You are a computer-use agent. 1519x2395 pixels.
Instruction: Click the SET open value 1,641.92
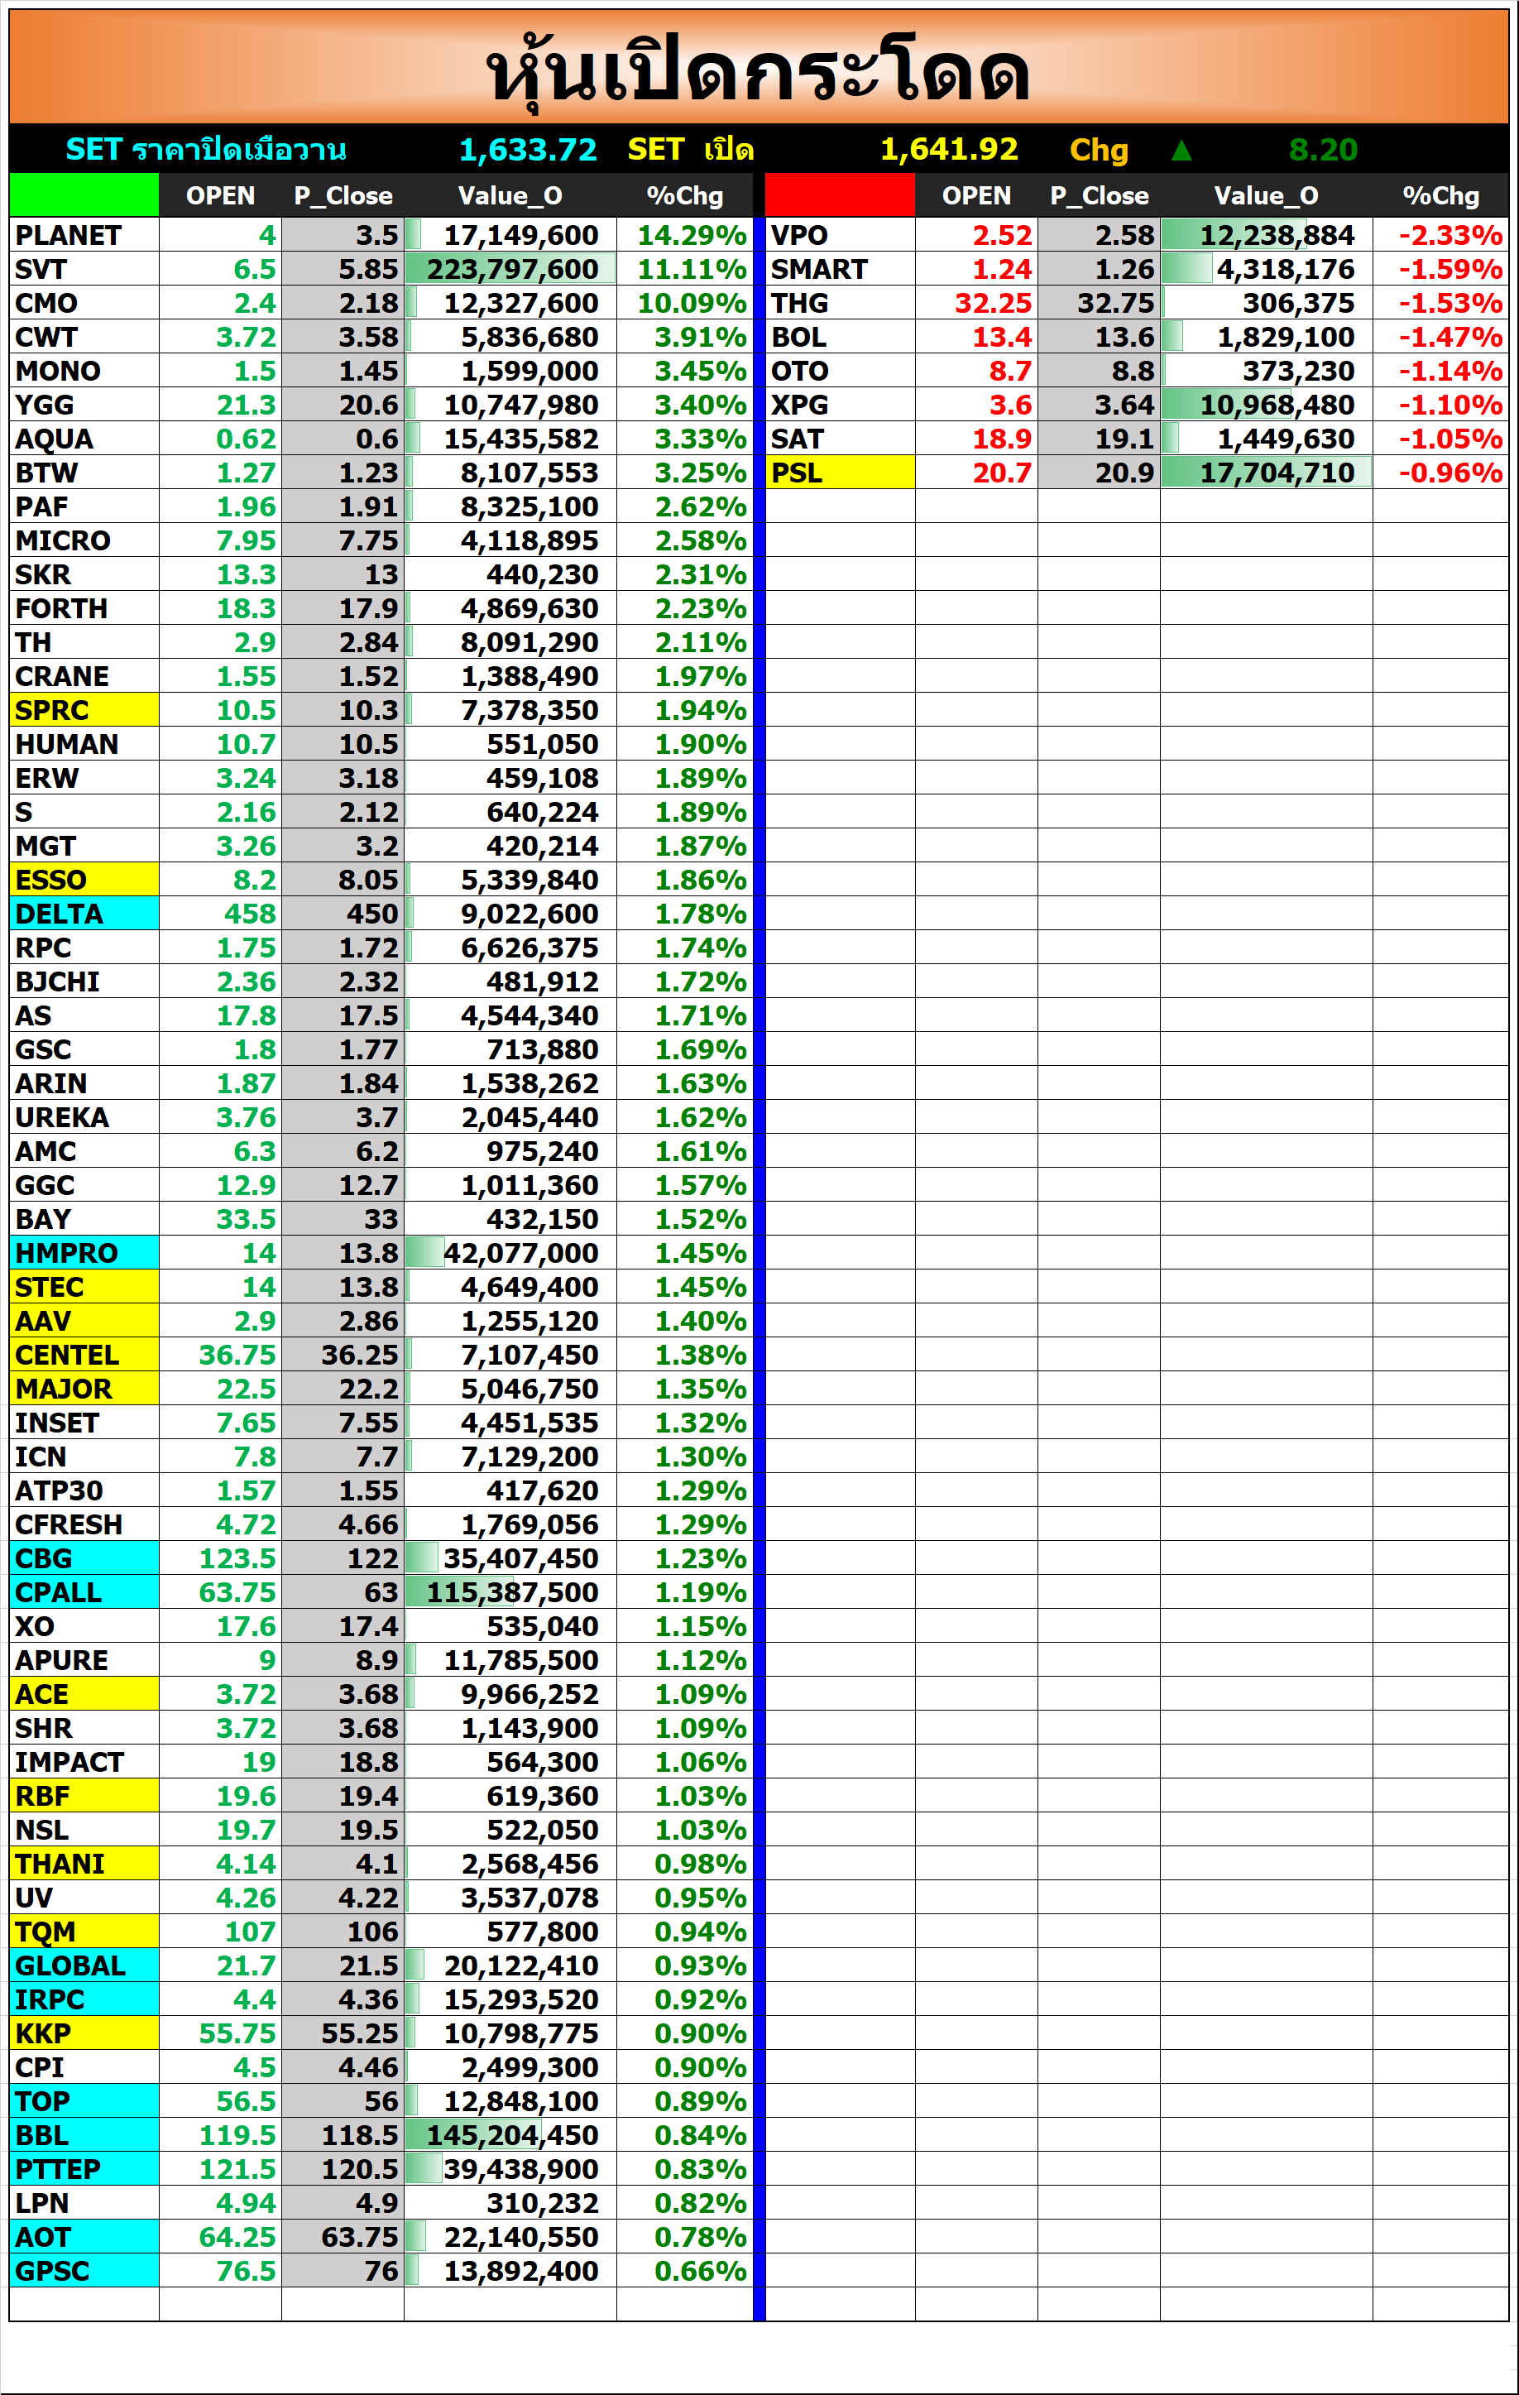pyautogui.click(x=950, y=150)
